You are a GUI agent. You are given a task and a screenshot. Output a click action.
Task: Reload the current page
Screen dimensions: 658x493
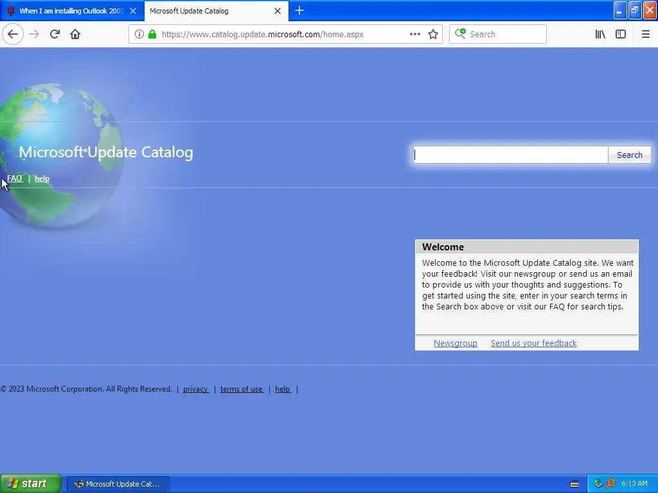coord(55,34)
